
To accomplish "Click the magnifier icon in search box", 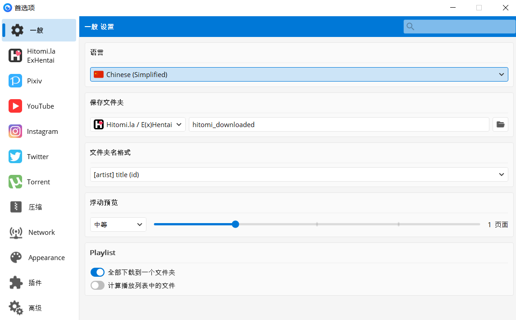I will click(x=410, y=26).
